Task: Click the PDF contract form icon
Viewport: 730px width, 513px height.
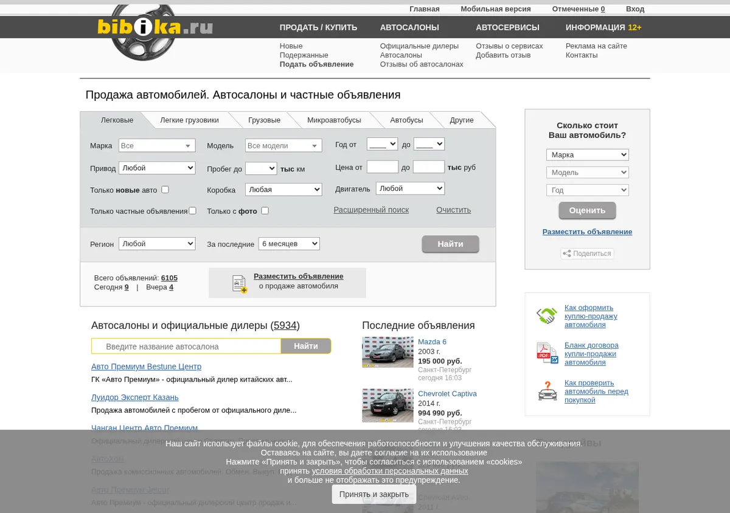Action: tap(547, 353)
